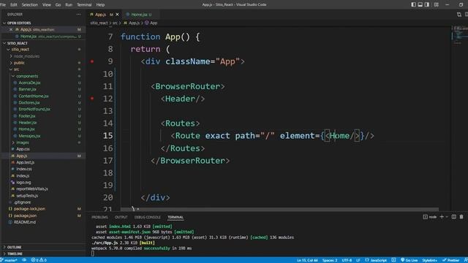Screen dimensions: 468x263
Task: Open the Go menu
Action: tap(58, 5)
